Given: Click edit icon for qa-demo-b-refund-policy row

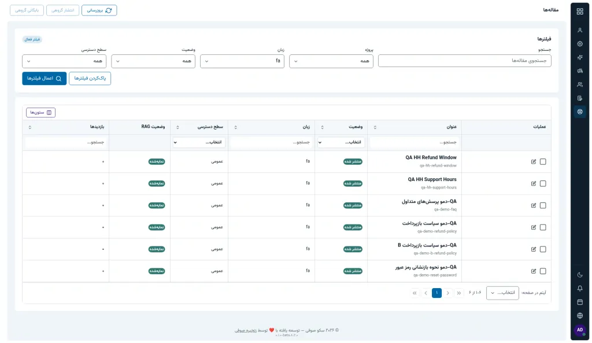Looking at the screenshot, I should click(534, 249).
